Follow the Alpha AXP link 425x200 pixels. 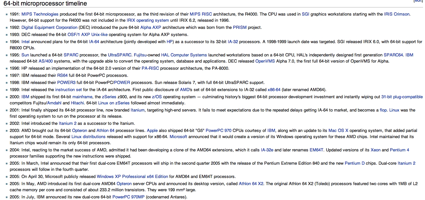150,28
